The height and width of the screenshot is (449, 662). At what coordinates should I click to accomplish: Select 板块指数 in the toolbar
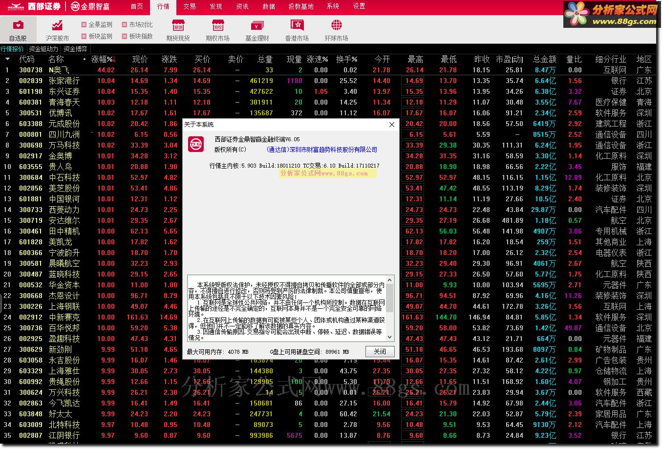tap(137, 36)
